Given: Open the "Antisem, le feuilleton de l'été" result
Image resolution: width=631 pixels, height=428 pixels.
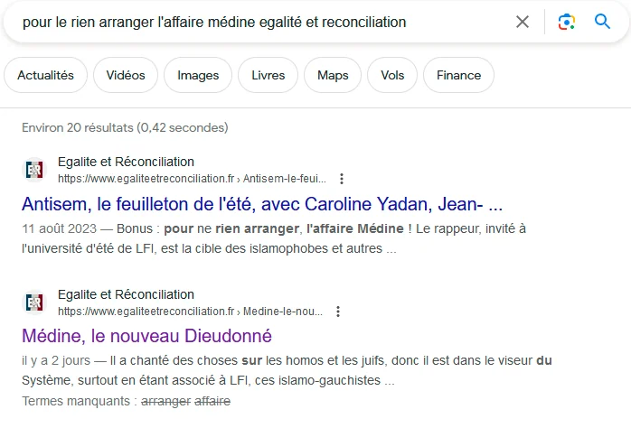Looking at the screenshot, I should (x=261, y=202).
